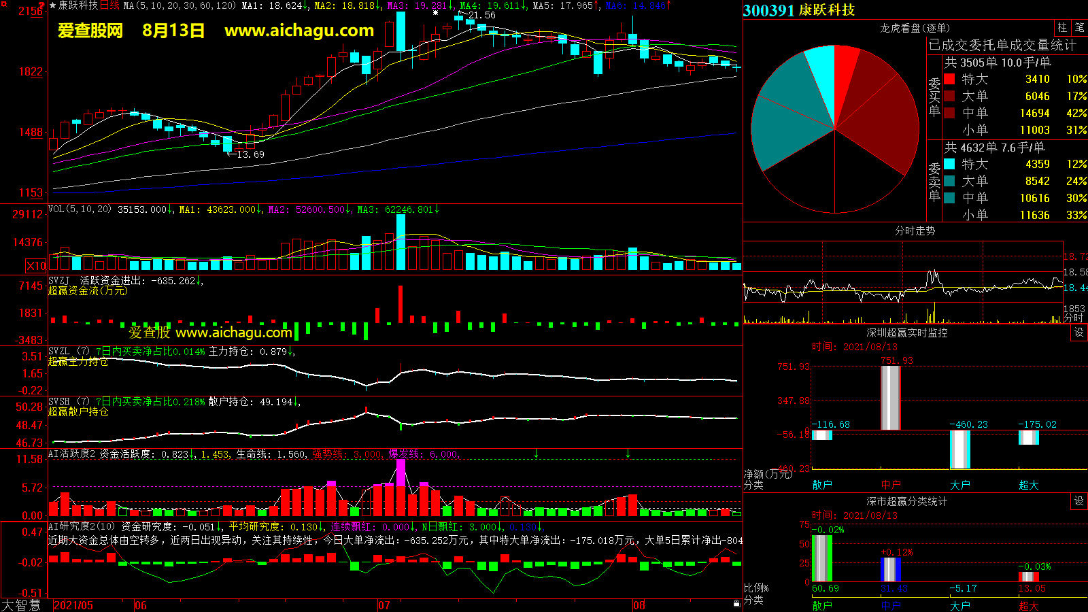This screenshot has height=612, width=1088.
Task: Click the 柱 bar-chart view button
Action: pyautogui.click(x=1062, y=28)
